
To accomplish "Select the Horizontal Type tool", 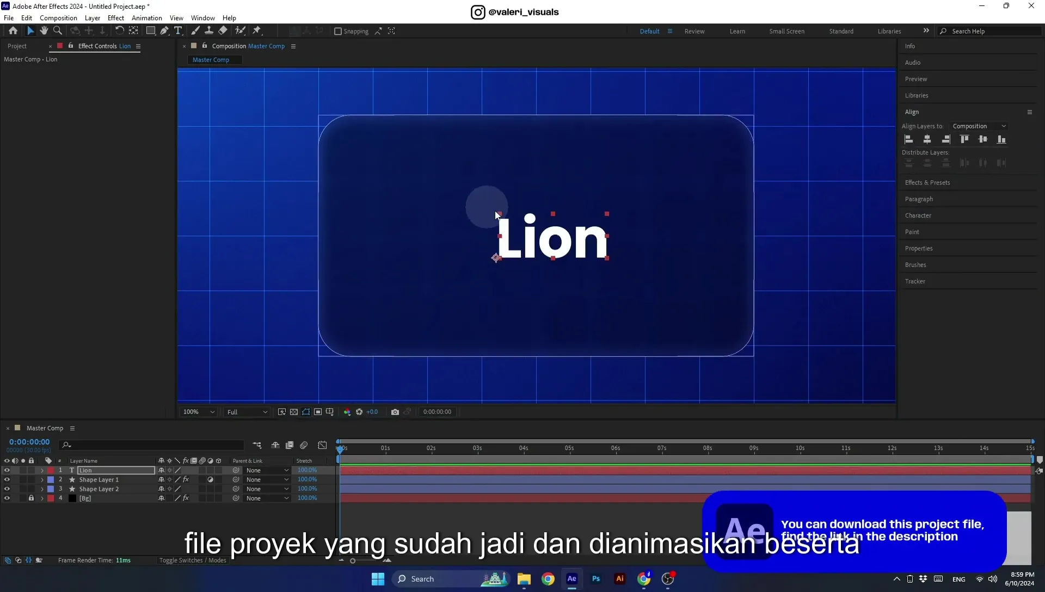I will pos(178,31).
